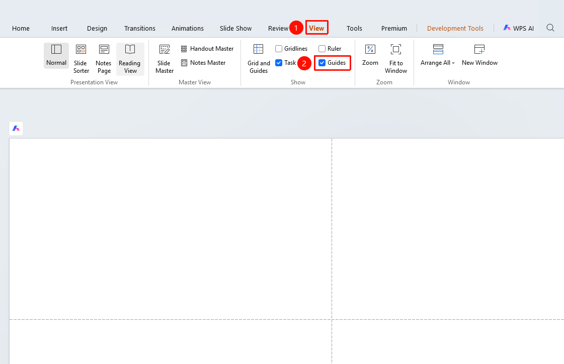Launch WPS AI assistant from the tab bar

pyautogui.click(x=518, y=28)
